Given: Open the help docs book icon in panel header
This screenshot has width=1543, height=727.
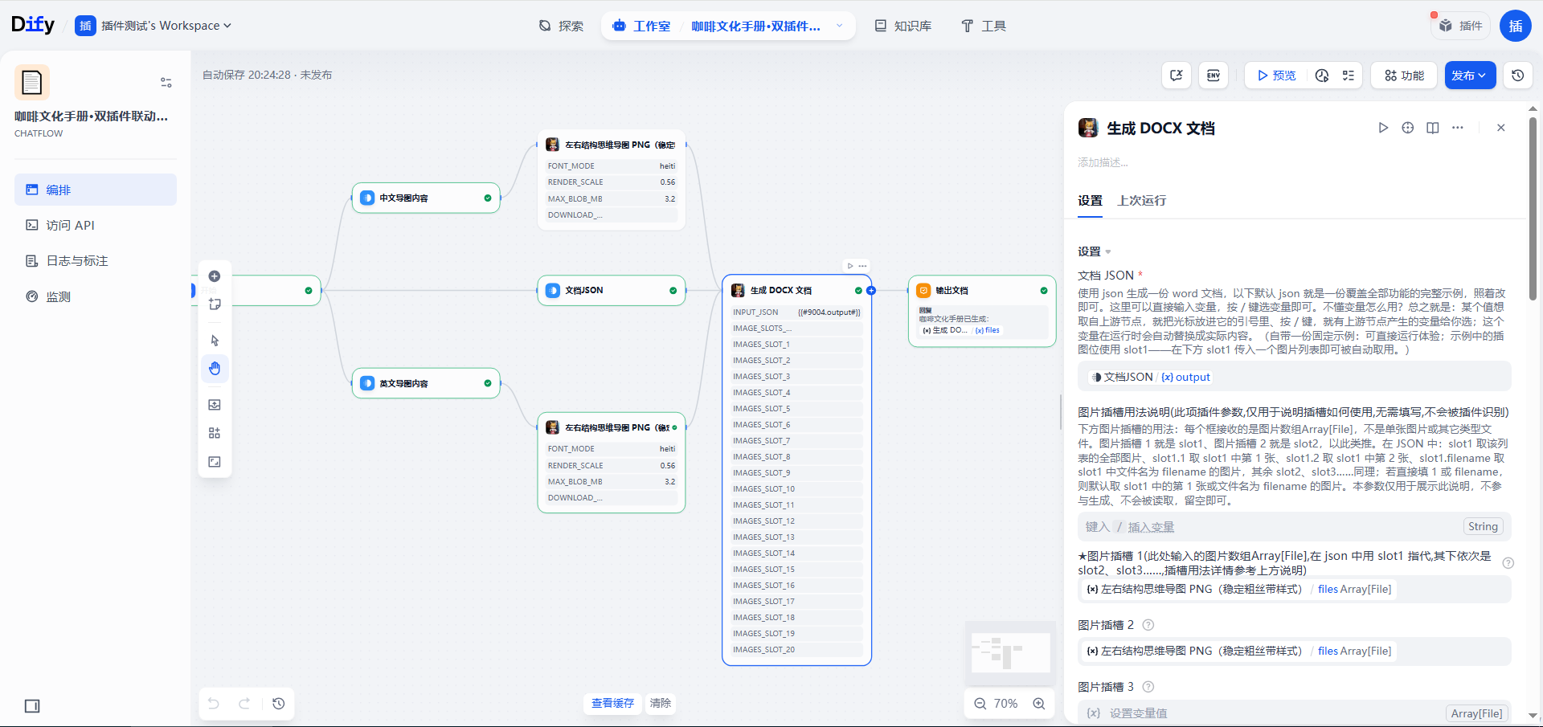Looking at the screenshot, I should 1433,128.
